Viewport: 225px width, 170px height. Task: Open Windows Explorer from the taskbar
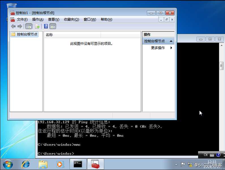pos(43,164)
